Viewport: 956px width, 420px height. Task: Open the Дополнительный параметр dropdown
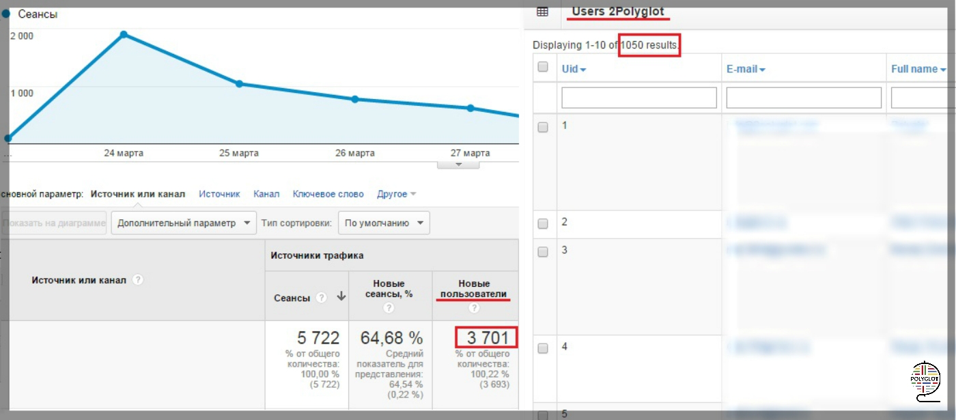tap(183, 223)
